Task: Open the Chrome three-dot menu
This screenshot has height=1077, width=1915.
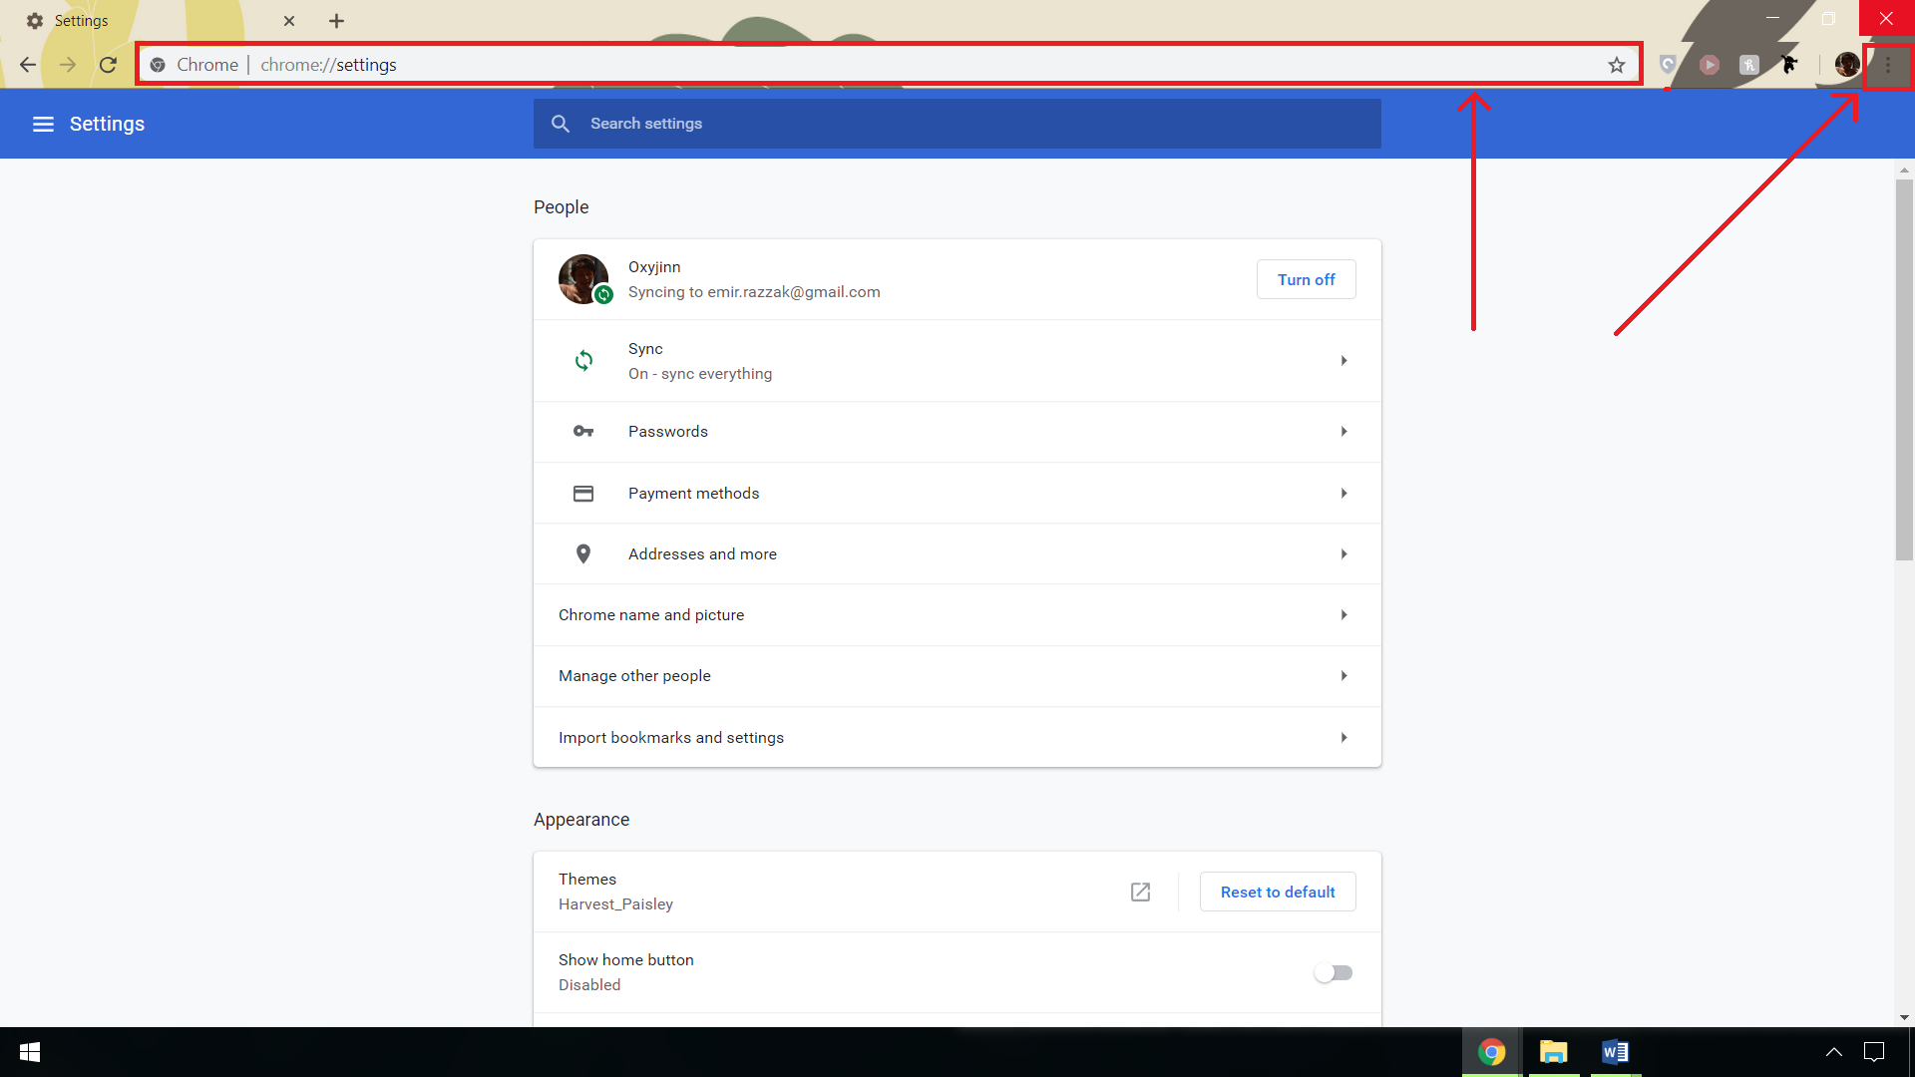Action: coord(1887,65)
